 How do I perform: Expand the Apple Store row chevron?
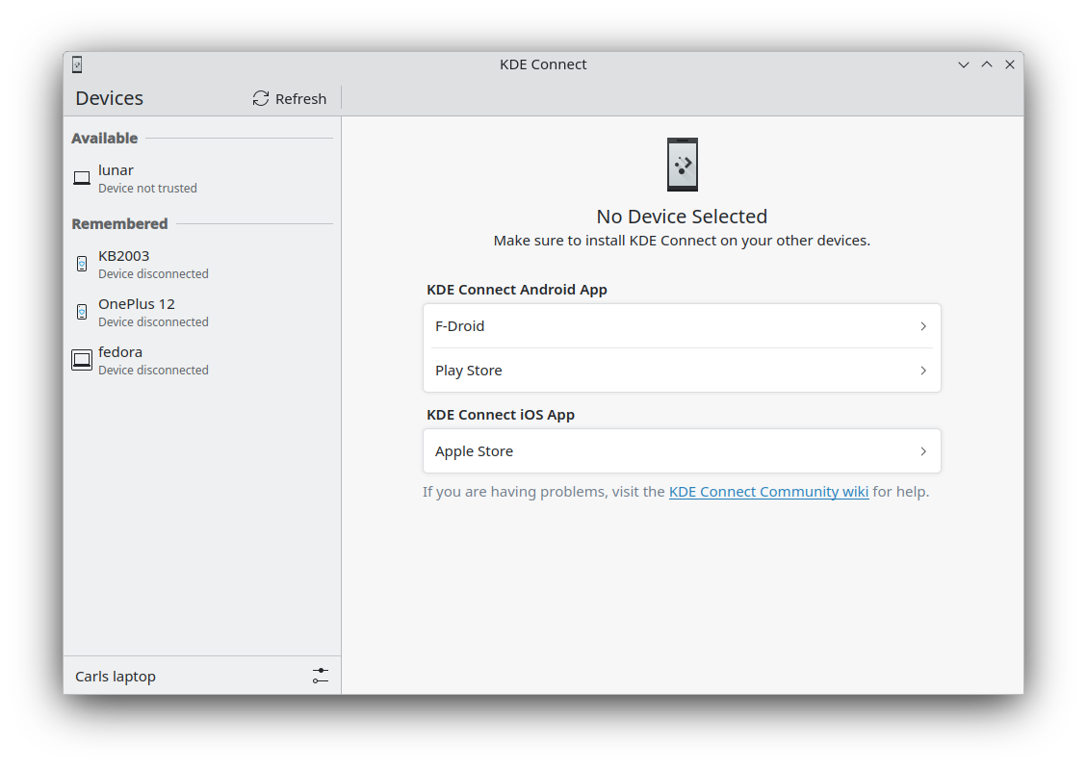click(923, 451)
